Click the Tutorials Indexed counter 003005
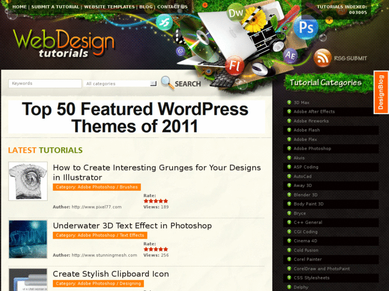 (x=358, y=12)
